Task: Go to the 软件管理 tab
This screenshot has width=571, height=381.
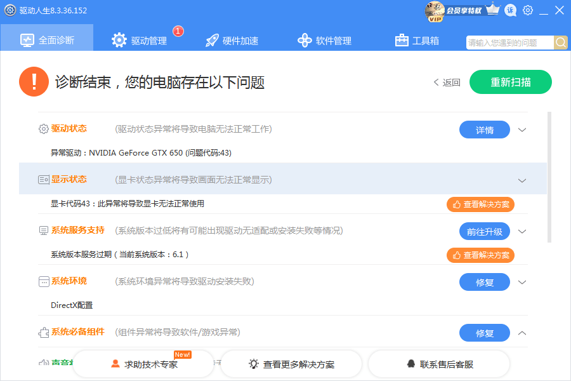Action: point(324,41)
